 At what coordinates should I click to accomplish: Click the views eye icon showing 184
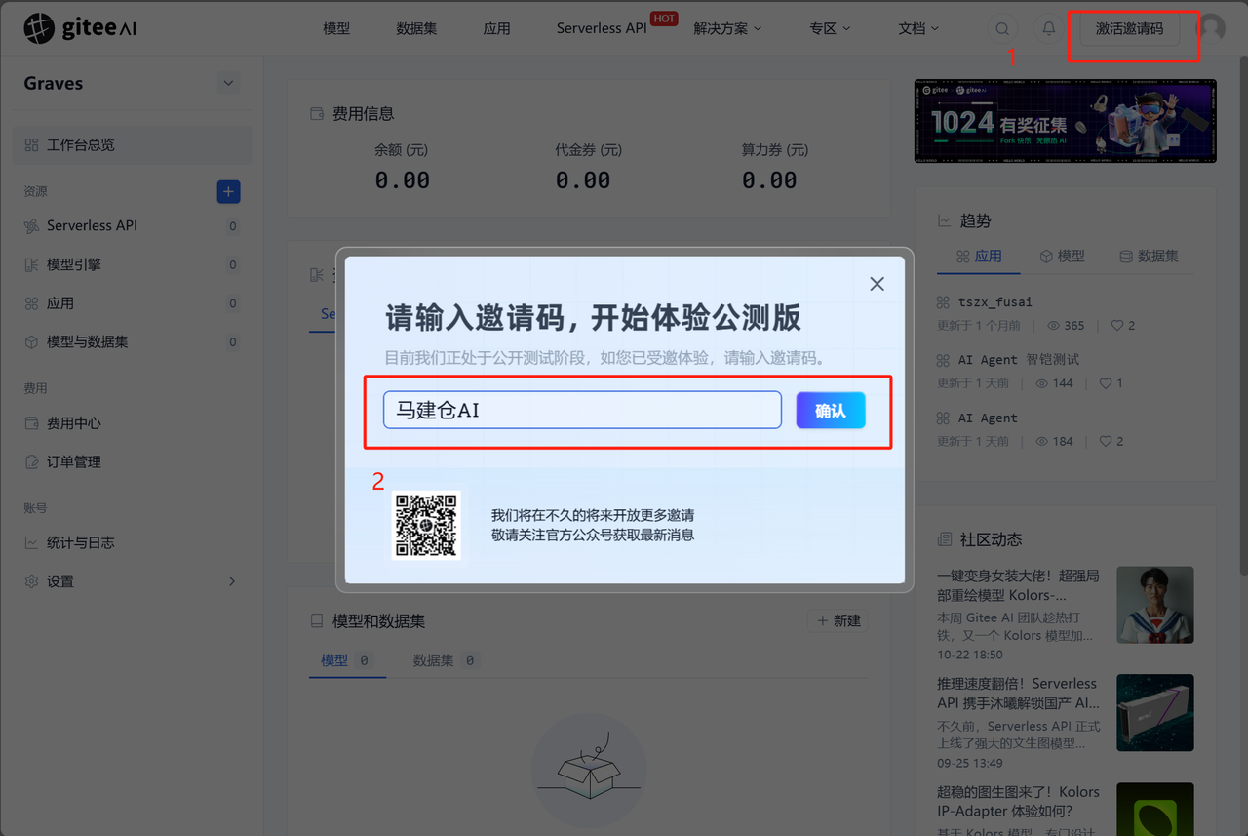(1042, 441)
